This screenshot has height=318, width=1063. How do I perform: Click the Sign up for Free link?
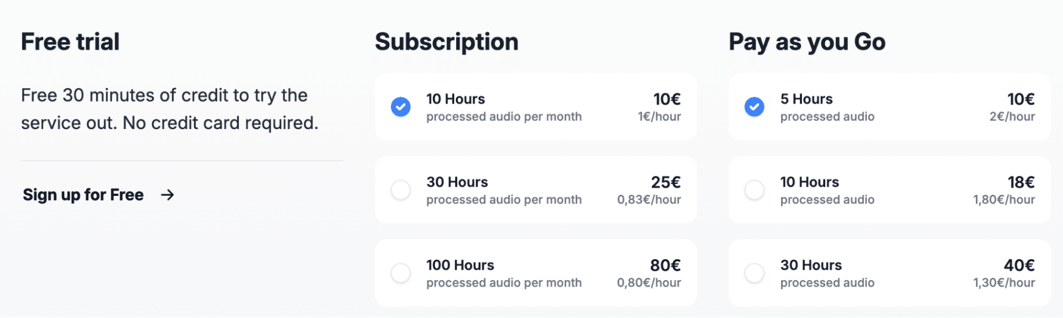pyautogui.click(x=98, y=195)
